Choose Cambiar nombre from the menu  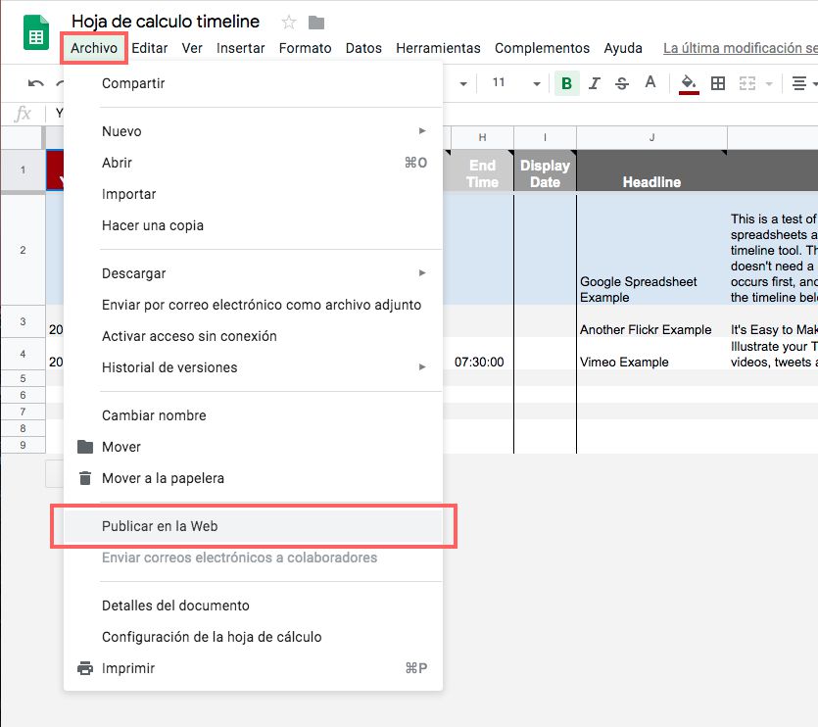(253, 415)
